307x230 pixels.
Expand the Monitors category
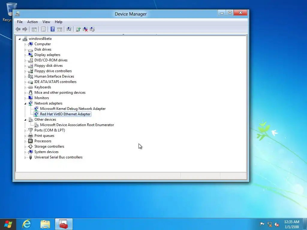click(x=25, y=98)
